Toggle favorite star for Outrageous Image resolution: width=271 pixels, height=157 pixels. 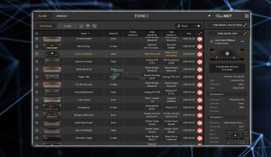[37, 107]
